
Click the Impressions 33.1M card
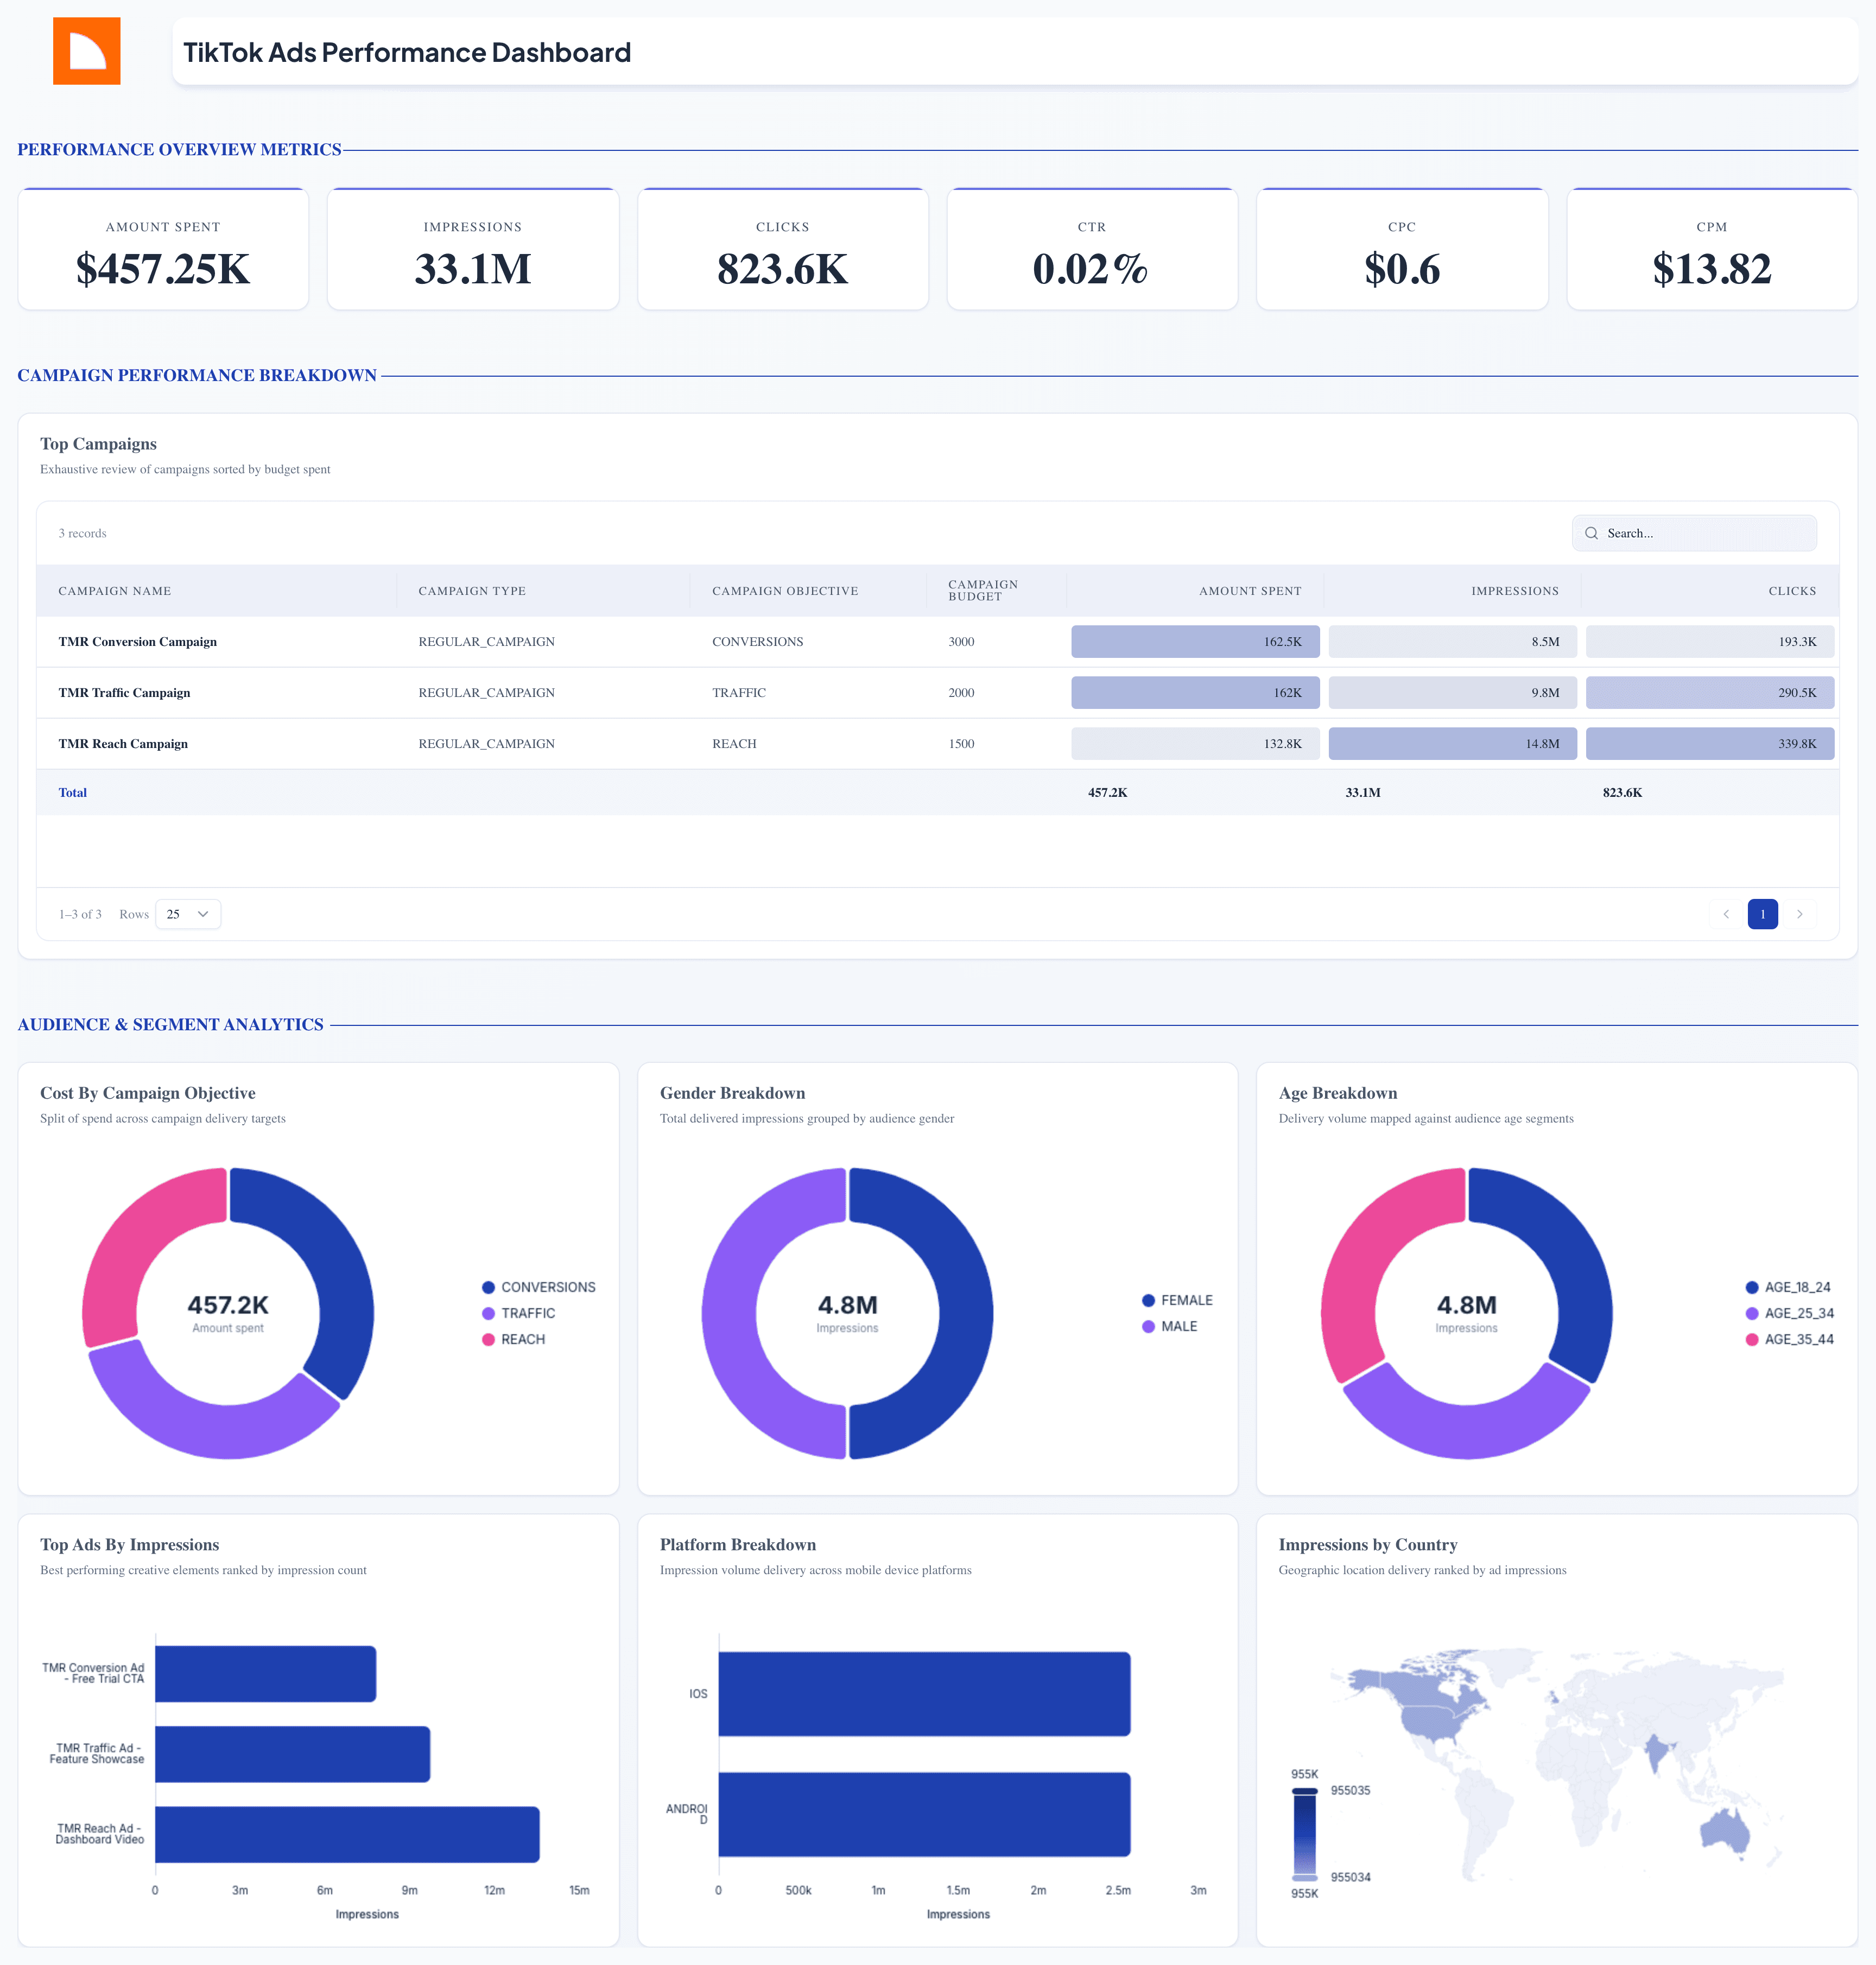click(x=473, y=249)
